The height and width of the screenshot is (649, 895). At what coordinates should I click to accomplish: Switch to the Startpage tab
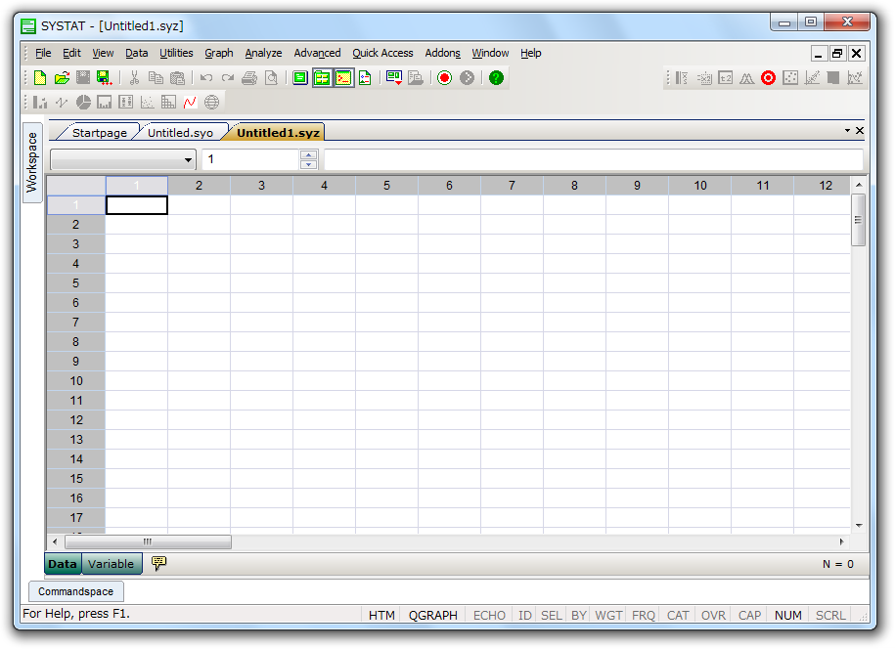point(100,132)
